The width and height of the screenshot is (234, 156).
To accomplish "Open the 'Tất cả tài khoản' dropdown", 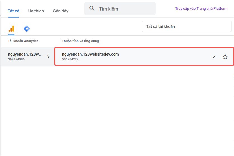I will (x=186, y=26).
